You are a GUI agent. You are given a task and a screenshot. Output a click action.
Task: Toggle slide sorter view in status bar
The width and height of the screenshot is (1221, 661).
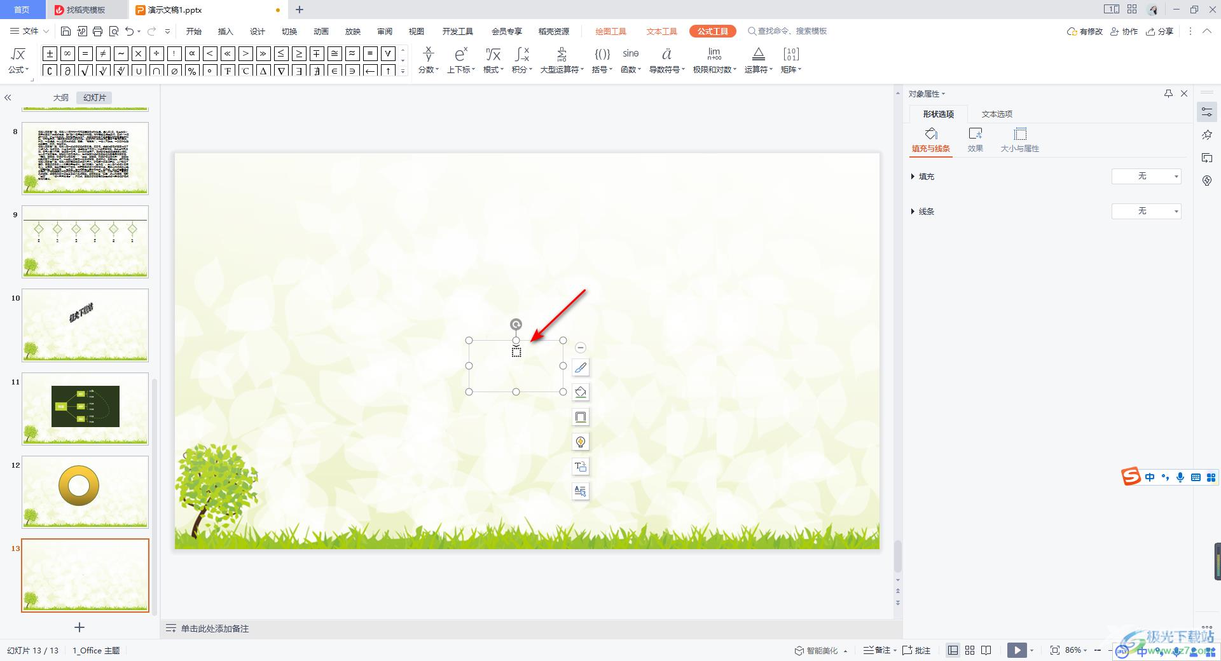click(x=970, y=650)
